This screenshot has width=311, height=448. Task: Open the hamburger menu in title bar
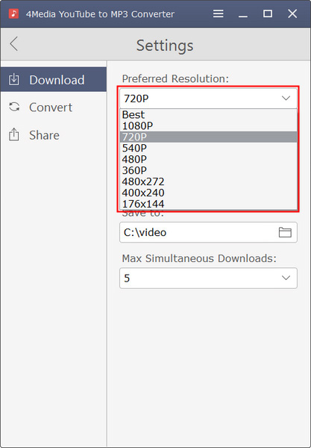pyautogui.click(x=219, y=13)
